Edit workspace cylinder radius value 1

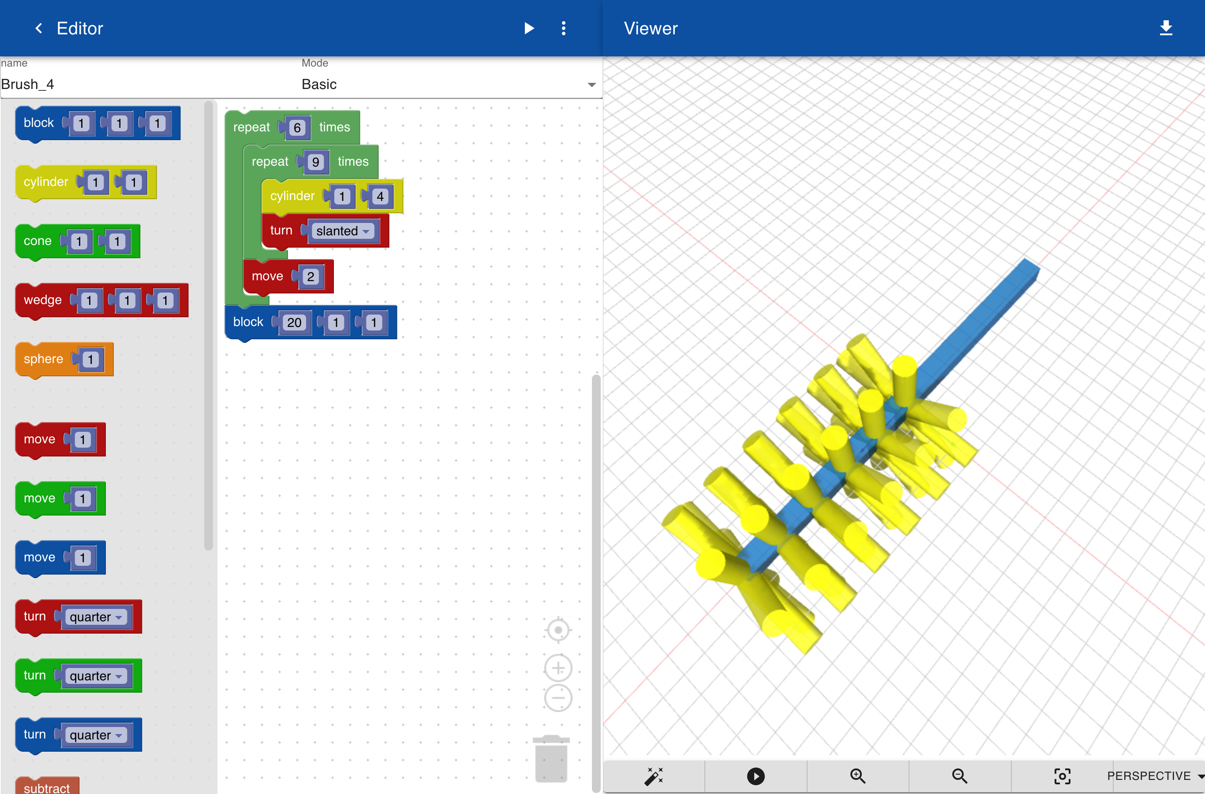[342, 197]
